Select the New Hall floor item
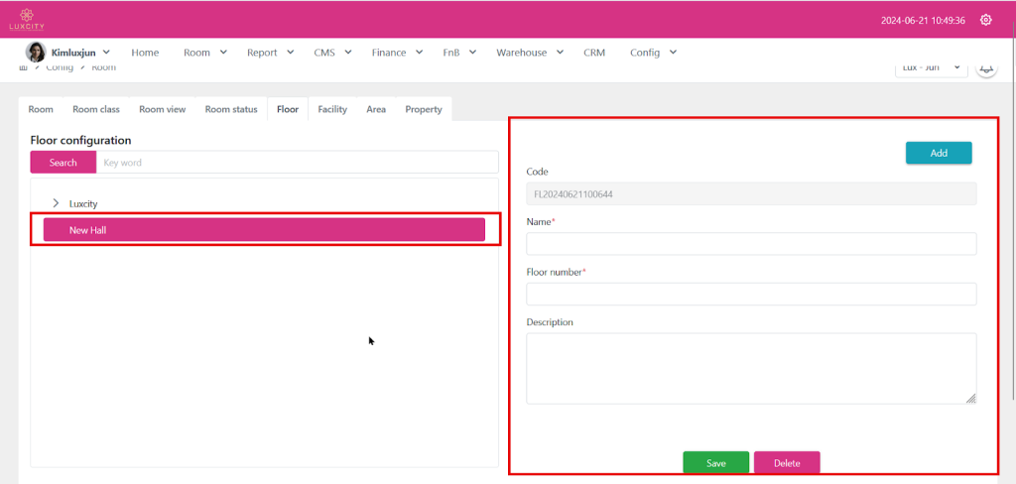 264,230
